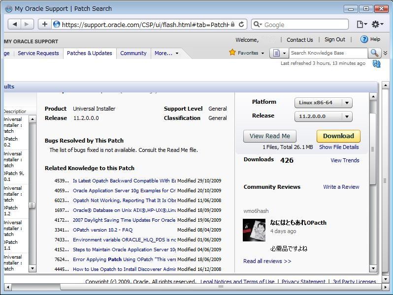Viewport: 393px width, 295px height.
Task: Reload the page with the refresh arrow
Action: (x=241, y=24)
